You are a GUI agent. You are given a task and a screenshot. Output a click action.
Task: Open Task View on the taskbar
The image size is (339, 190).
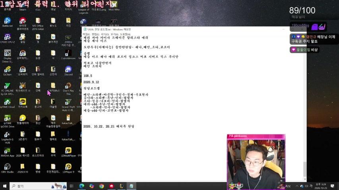click(x=72, y=186)
